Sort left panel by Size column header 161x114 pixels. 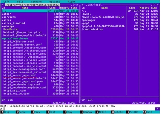(x=53, y=8)
